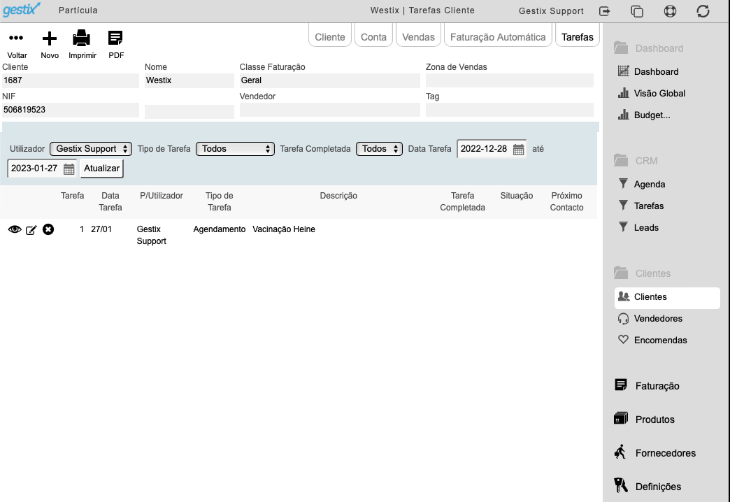This screenshot has height=502, width=730.
Task: Switch to Vendas tab
Action: pos(418,37)
